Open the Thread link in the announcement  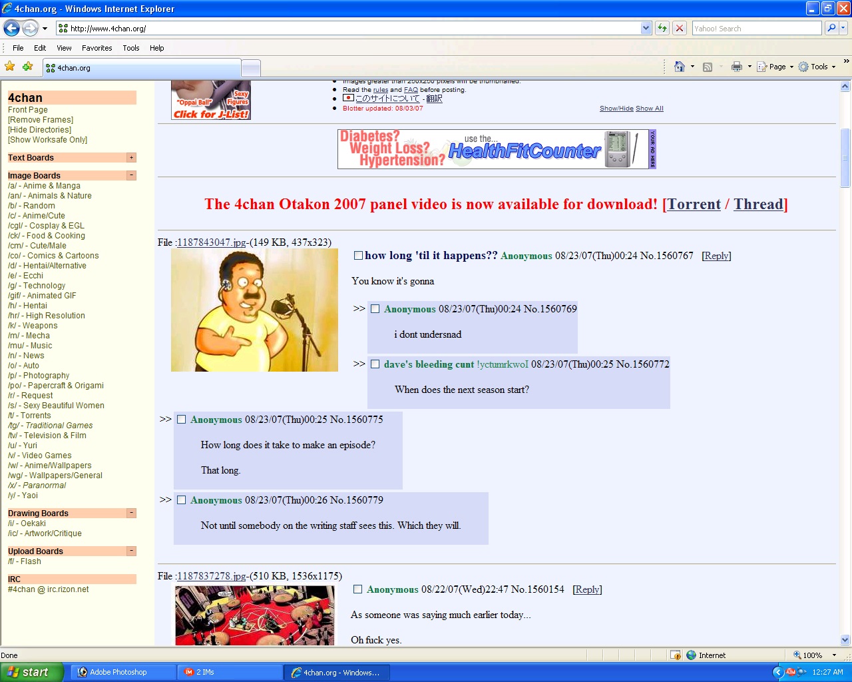click(758, 204)
